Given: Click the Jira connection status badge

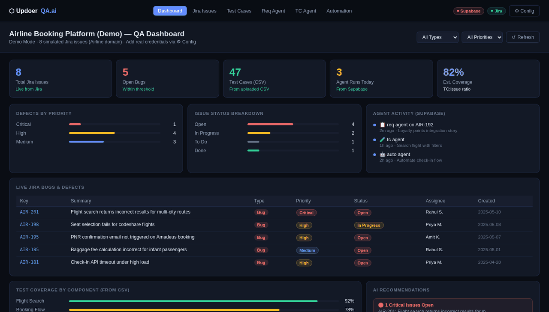Looking at the screenshot, I should tap(497, 11).
